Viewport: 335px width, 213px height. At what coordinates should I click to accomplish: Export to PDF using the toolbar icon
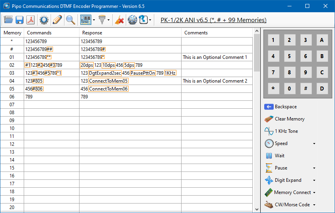[30, 20]
